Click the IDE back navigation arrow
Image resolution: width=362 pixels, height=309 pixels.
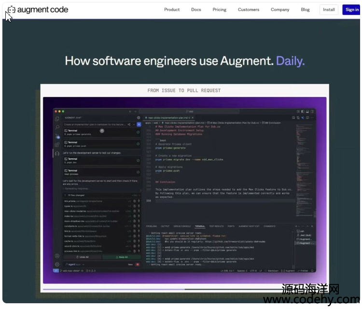(130, 112)
